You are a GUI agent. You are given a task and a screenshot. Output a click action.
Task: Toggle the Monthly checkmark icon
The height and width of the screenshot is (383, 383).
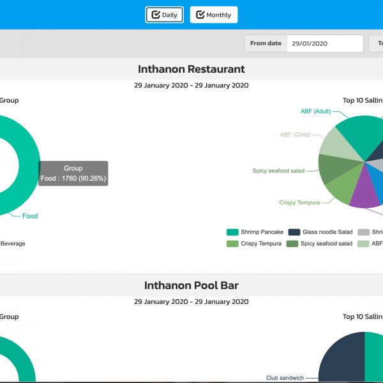coord(200,15)
